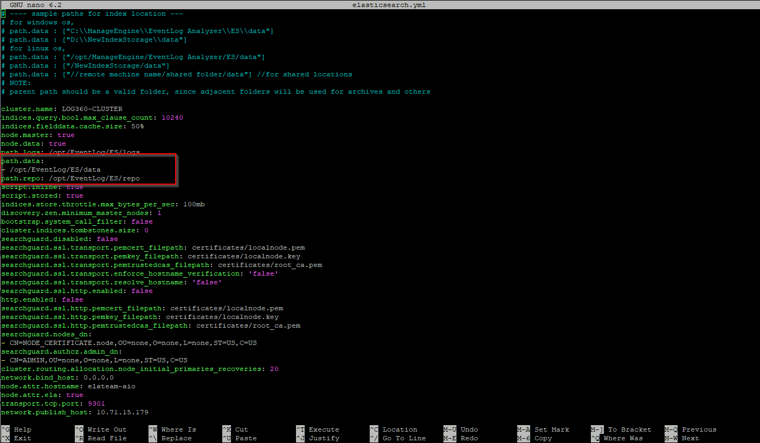Place cursor on the cluster.name LOG360-CLUSTER line

tap(62, 109)
